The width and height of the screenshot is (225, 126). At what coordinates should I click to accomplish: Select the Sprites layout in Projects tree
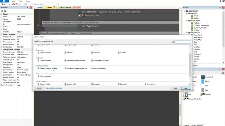point(196,18)
